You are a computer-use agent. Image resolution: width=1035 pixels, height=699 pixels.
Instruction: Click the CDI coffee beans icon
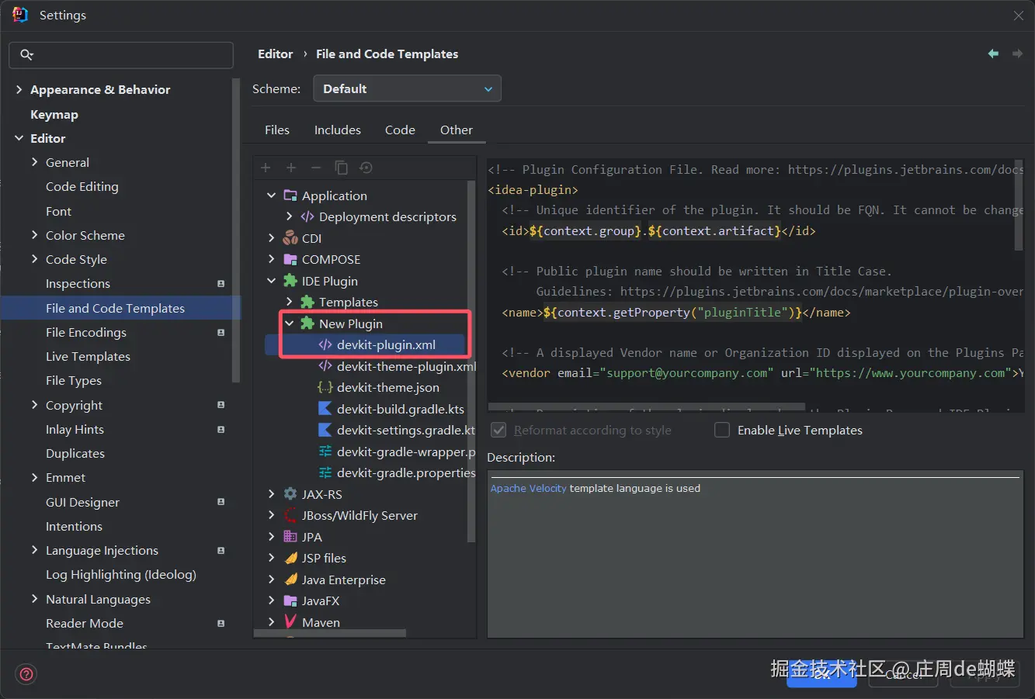(290, 238)
